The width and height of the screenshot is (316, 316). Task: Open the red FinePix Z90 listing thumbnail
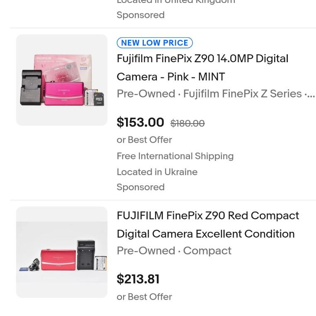point(61,252)
